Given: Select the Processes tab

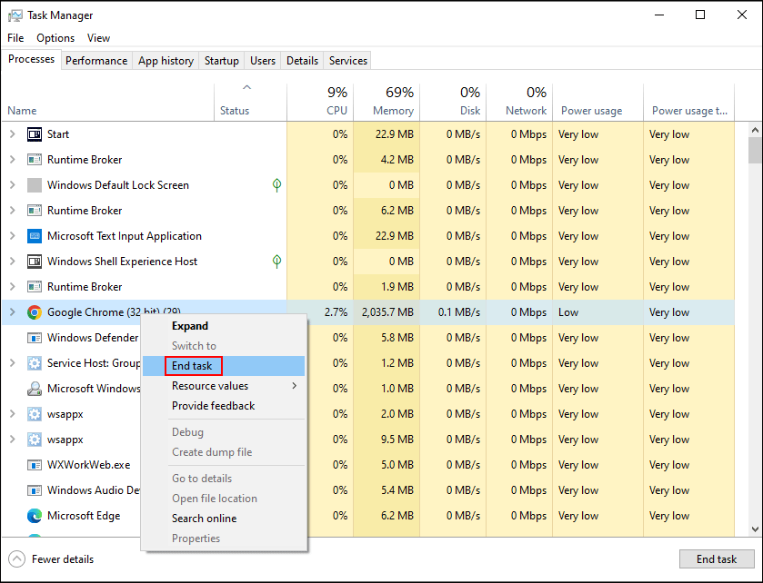Looking at the screenshot, I should 32,59.
